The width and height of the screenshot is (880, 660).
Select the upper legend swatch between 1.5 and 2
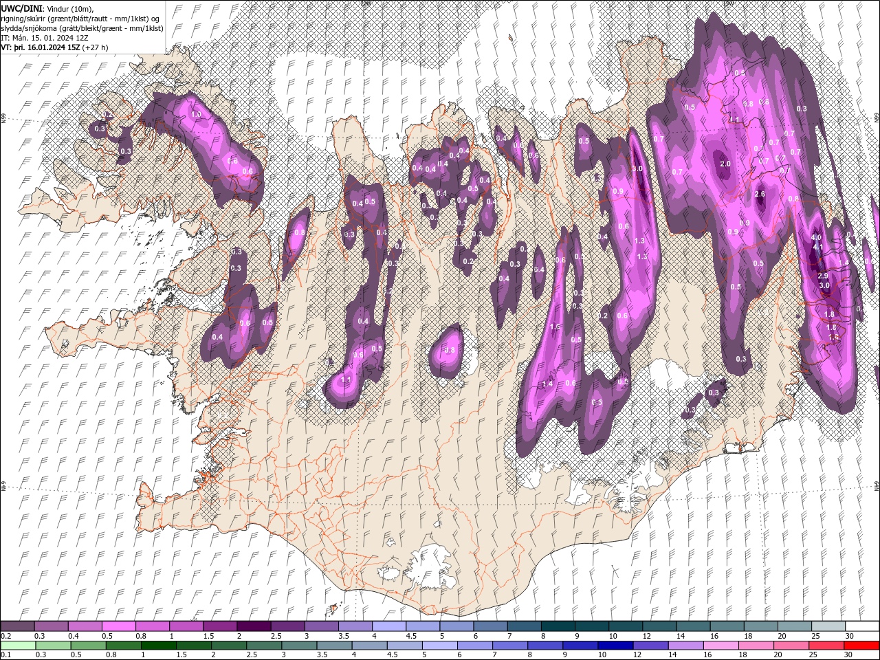[x=220, y=626]
